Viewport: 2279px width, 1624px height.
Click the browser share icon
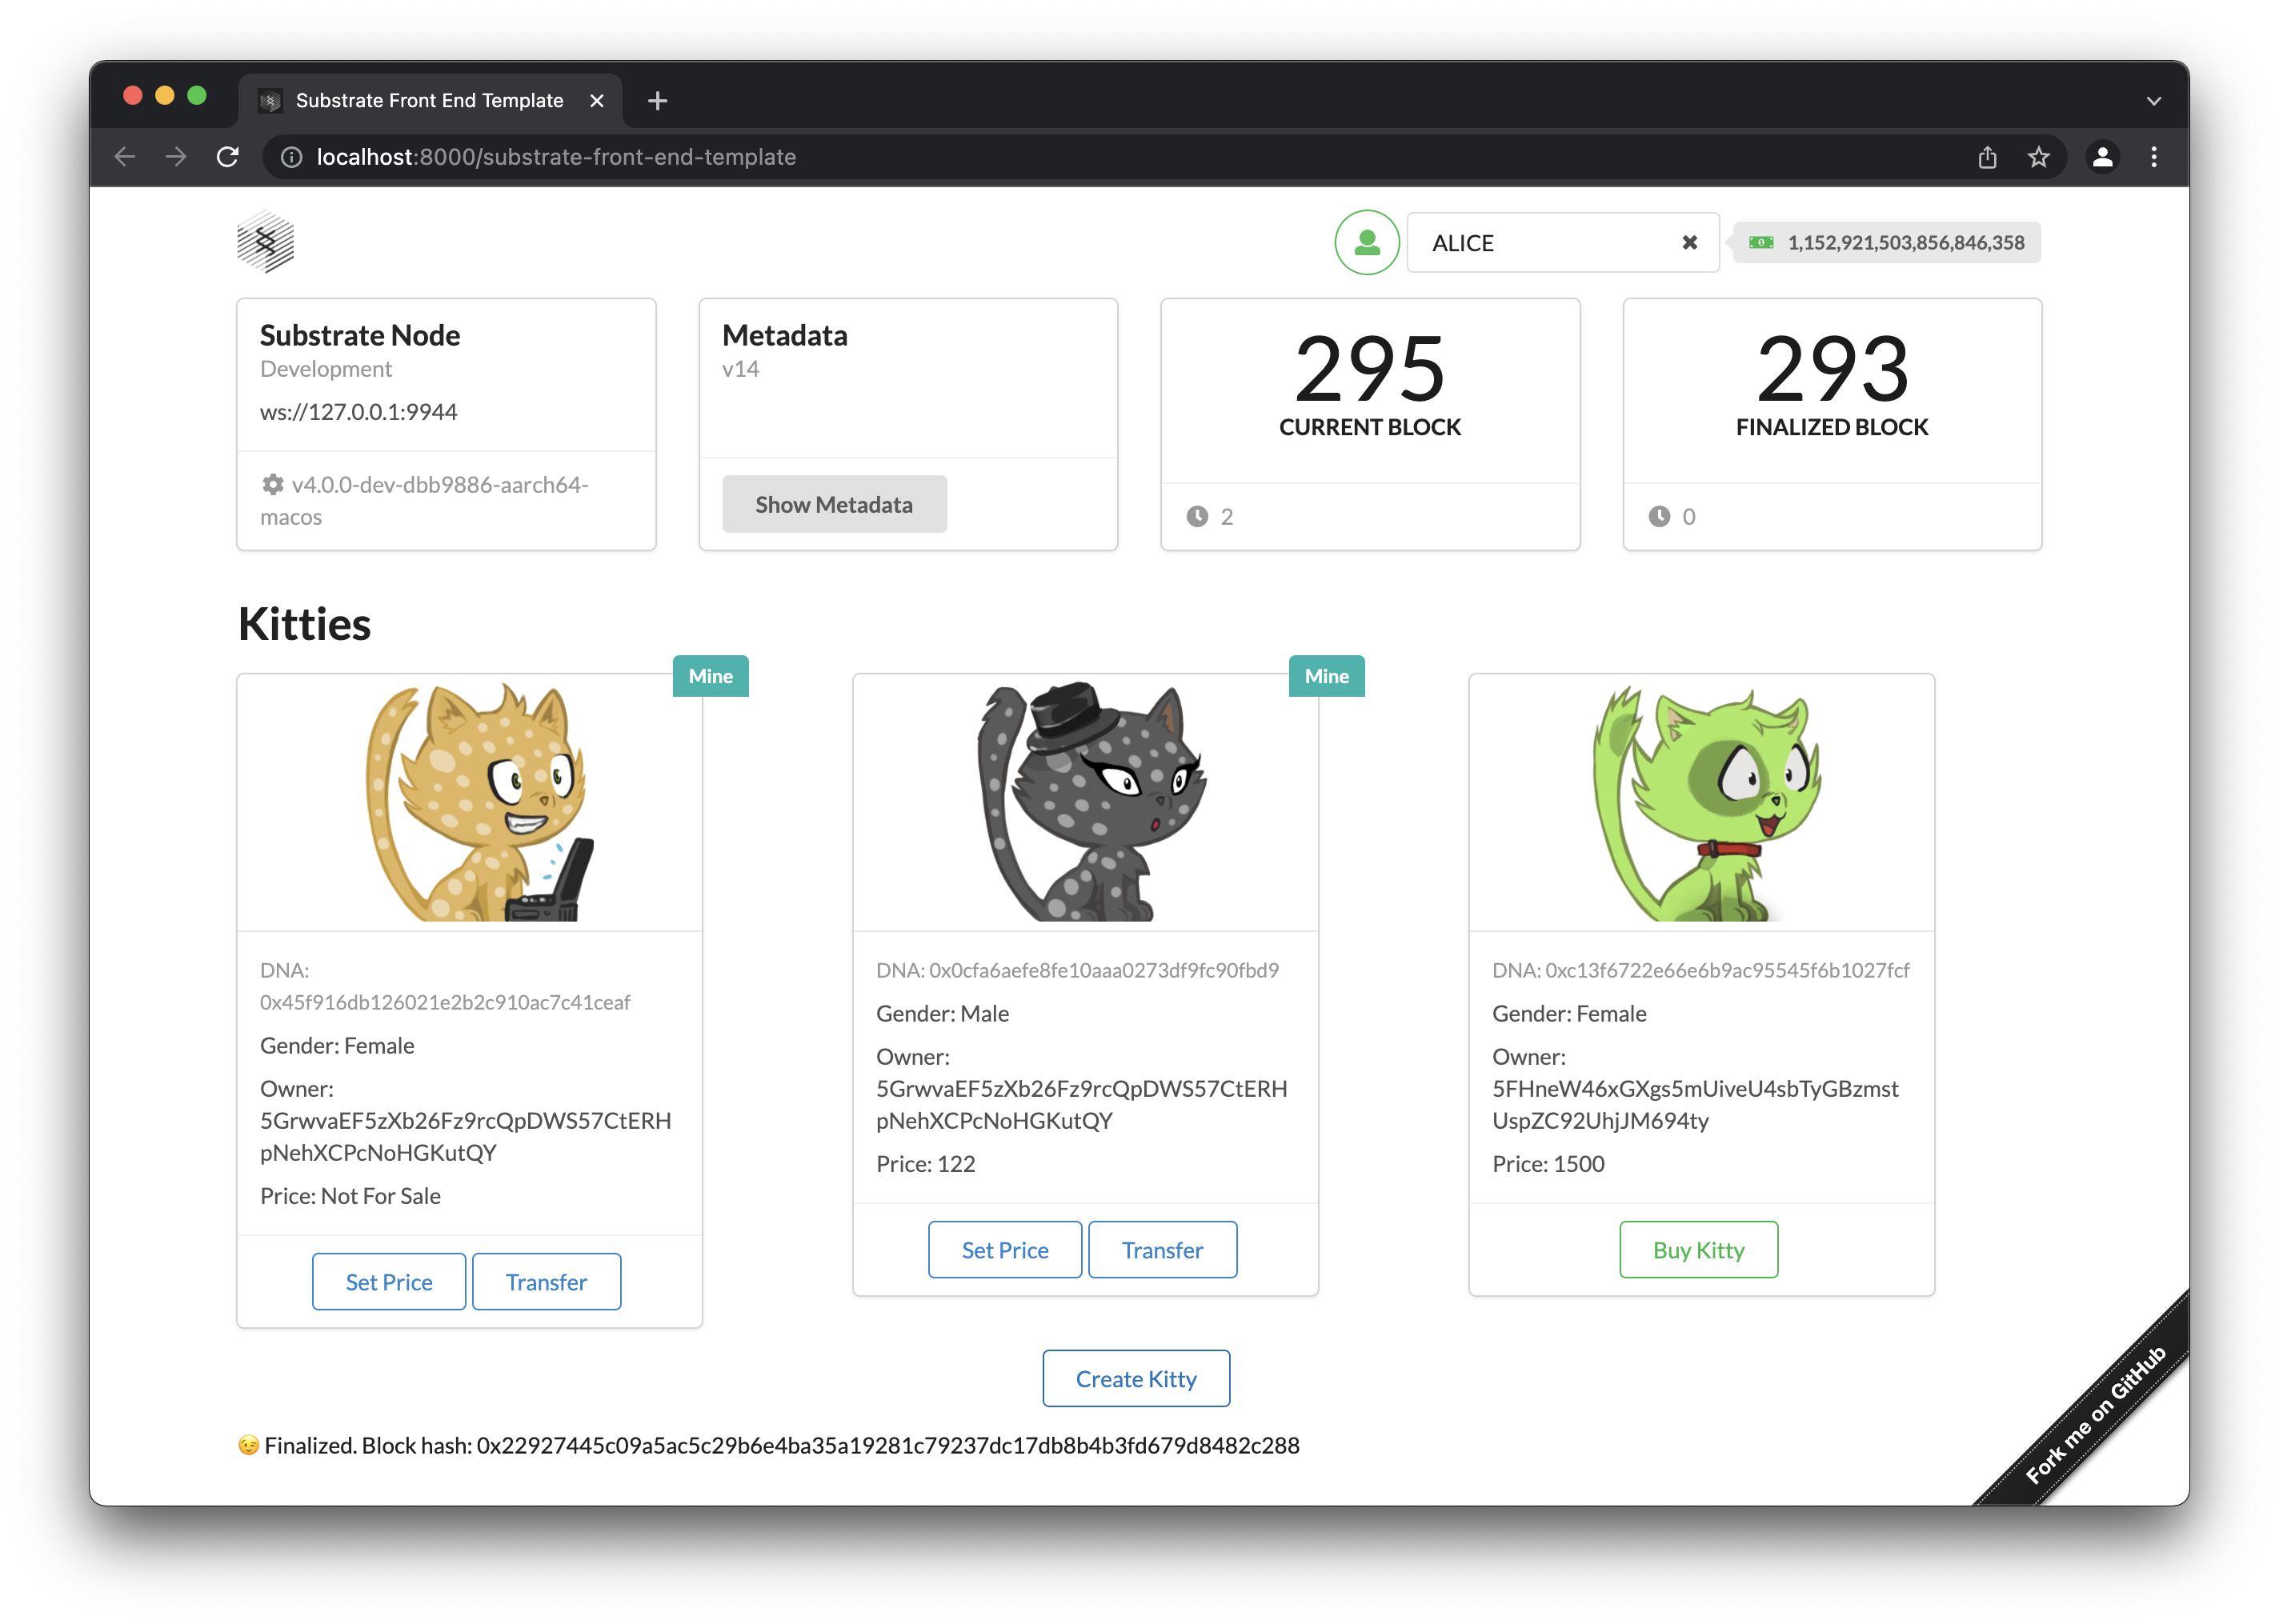pos(1987,157)
